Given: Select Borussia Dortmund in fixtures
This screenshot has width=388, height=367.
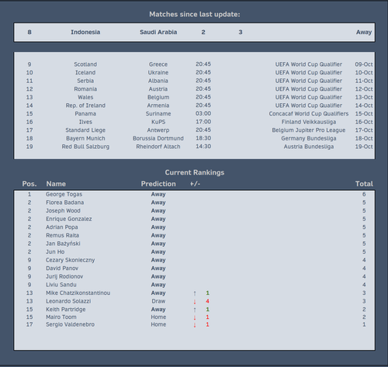Looking at the screenshot, I should point(158,138).
